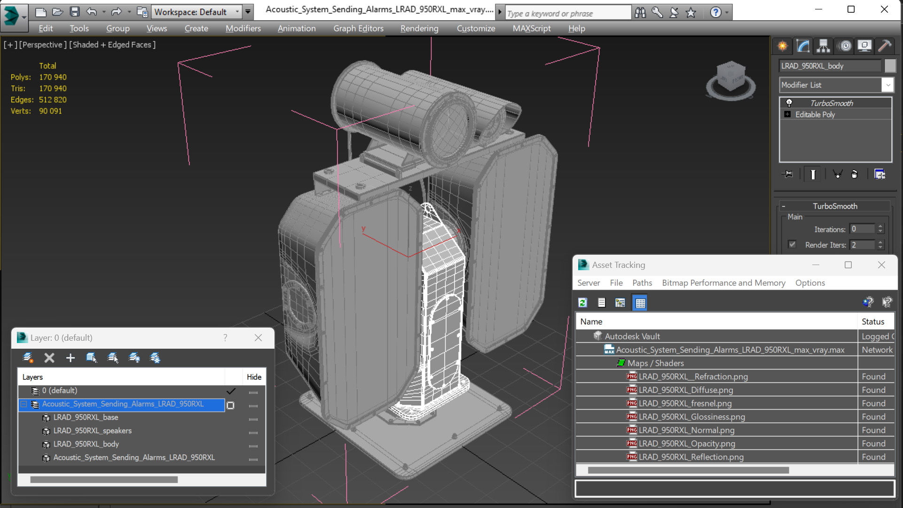The height and width of the screenshot is (508, 903).
Task: Toggle TurboSmooth modifier lightbulb visibility
Action: pyautogui.click(x=789, y=103)
